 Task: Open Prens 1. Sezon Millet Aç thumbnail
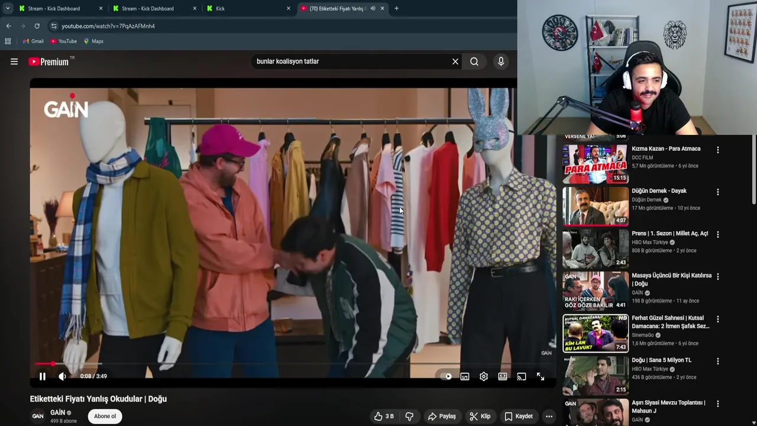[x=596, y=248]
